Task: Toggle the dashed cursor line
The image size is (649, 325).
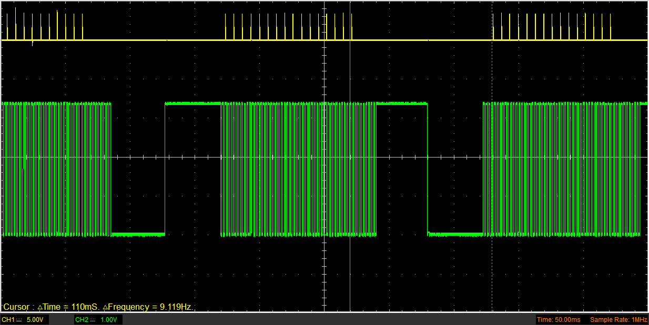Action: pos(491,158)
